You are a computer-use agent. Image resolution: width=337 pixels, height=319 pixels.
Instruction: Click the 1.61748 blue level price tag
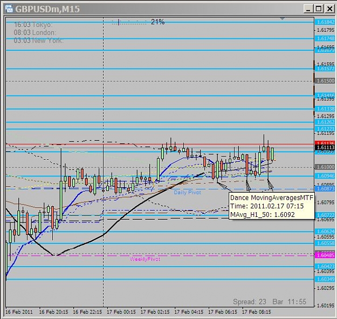(325, 38)
